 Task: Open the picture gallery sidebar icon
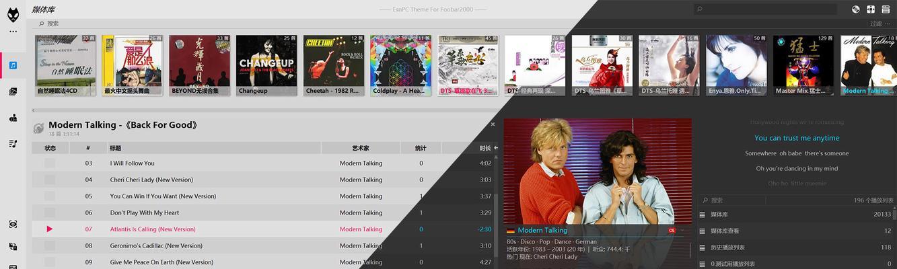point(13,91)
